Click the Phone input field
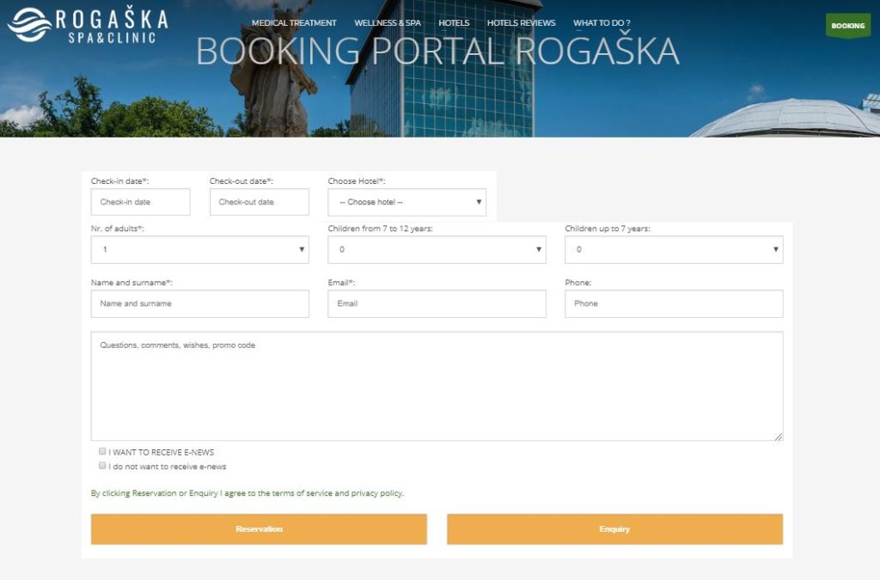 (674, 303)
